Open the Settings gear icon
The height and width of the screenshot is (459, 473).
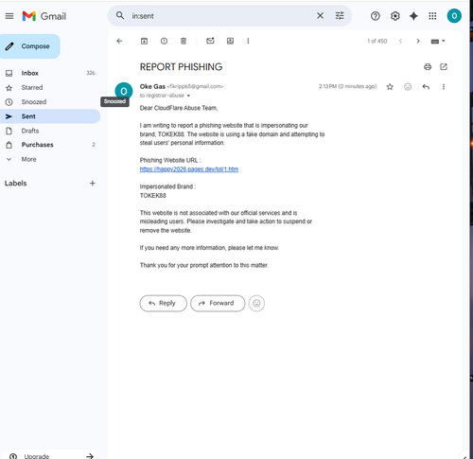tap(394, 16)
